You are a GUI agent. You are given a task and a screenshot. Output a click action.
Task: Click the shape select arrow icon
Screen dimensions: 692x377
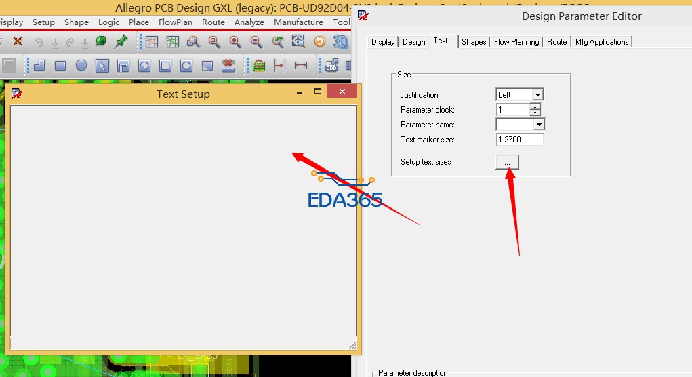(x=102, y=66)
